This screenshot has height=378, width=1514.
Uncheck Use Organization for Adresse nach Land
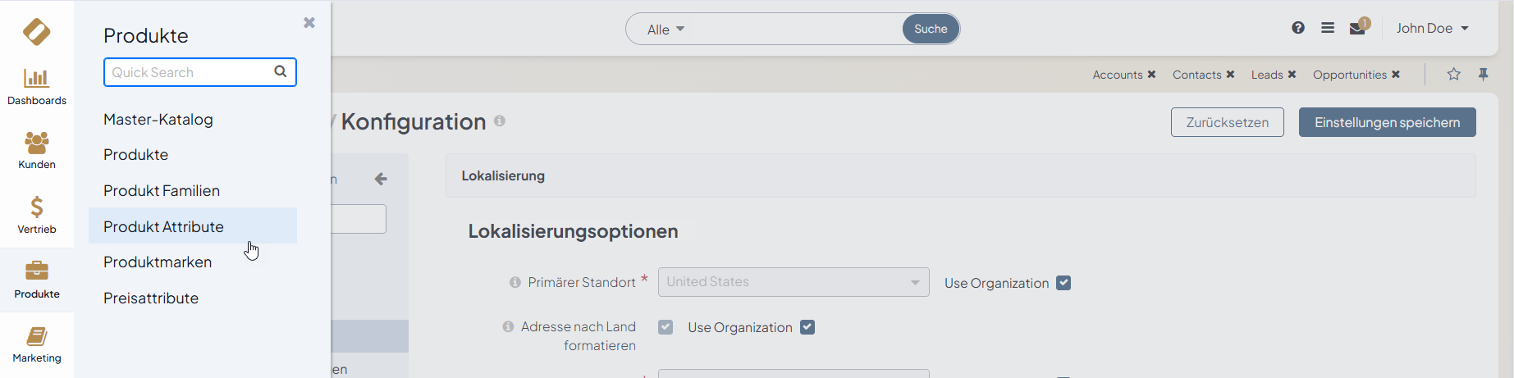(x=807, y=327)
